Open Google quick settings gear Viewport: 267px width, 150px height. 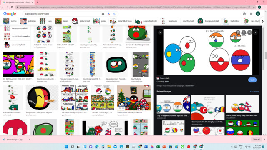click(244, 14)
